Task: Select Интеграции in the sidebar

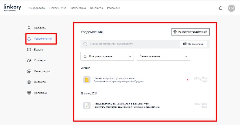Action: click(x=42, y=71)
